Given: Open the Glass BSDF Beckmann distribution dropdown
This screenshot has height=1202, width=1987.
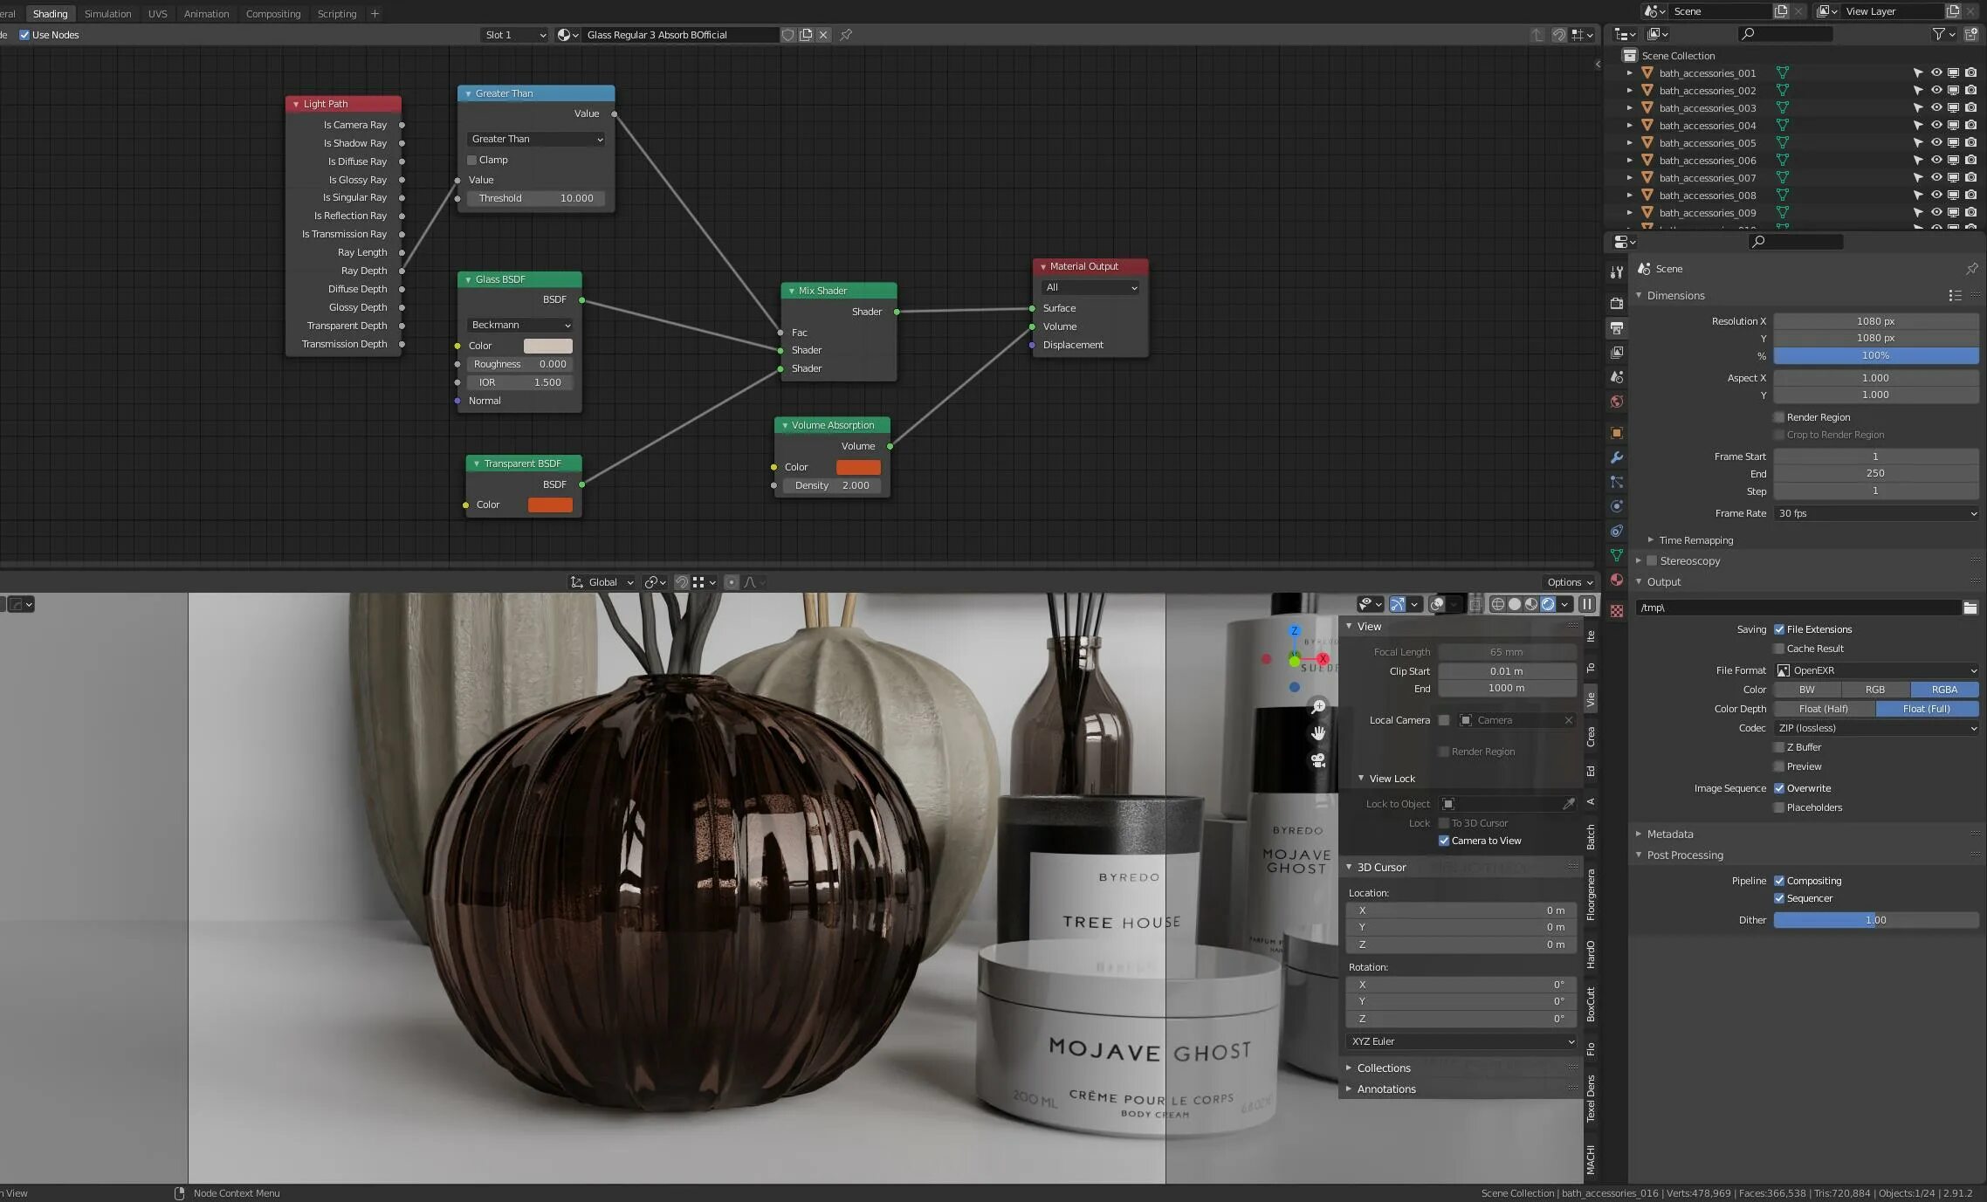Looking at the screenshot, I should (x=520, y=325).
